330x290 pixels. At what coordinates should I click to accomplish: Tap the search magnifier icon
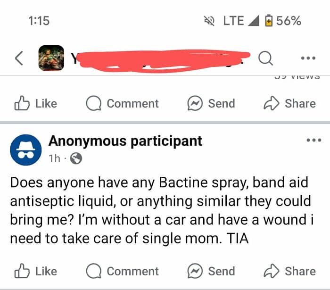[x=265, y=58]
